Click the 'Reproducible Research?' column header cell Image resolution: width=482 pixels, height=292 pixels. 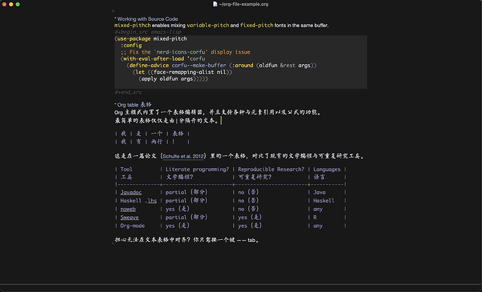[271, 169]
